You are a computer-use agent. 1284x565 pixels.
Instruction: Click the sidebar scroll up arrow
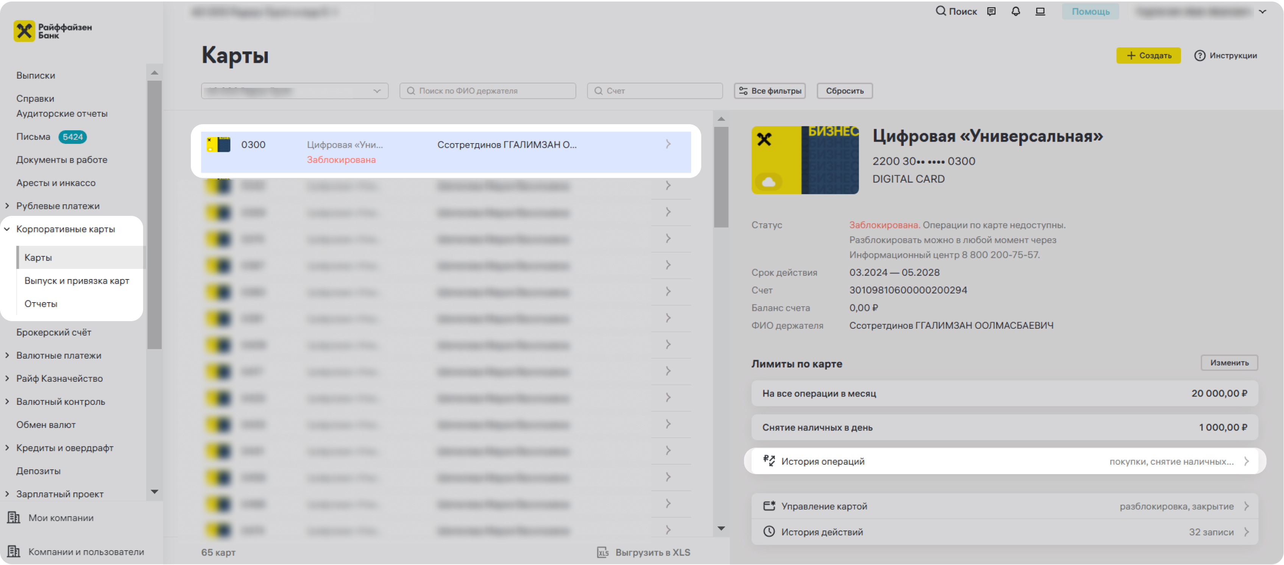154,73
